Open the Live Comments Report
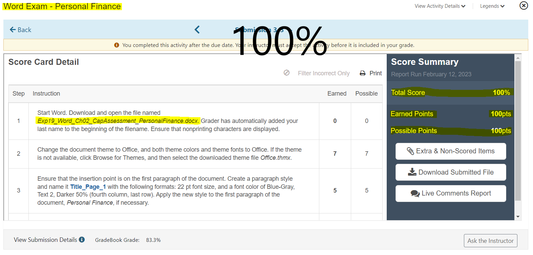Image resolution: width=533 pixels, height=255 pixels. pyautogui.click(x=451, y=194)
